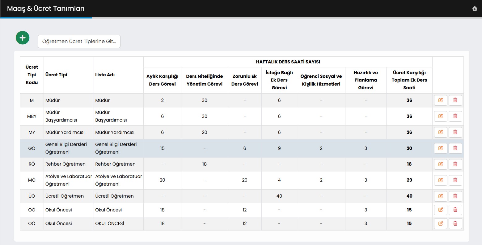The image size is (482, 245).
Task: Click the bold total 36 in the MBY row
Action: (409, 116)
